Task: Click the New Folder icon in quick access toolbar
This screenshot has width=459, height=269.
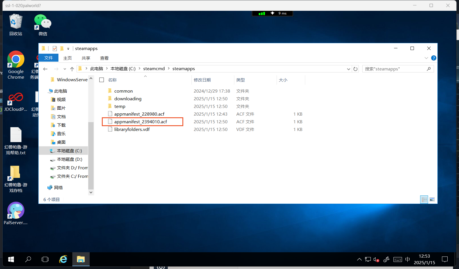Action: [x=62, y=49]
